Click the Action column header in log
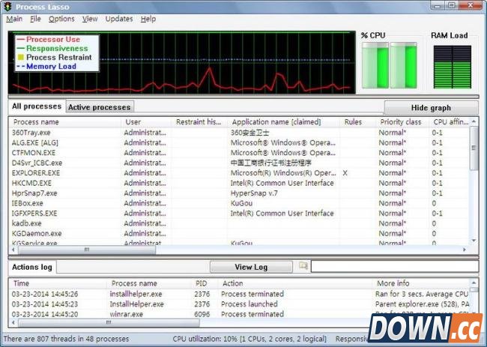This screenshot has width=487, height=347. 295,283
